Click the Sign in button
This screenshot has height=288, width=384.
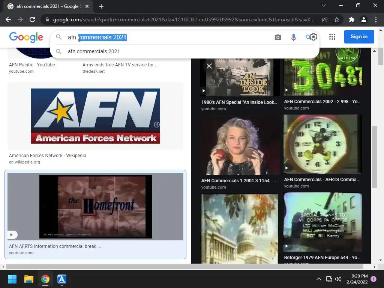359,37
